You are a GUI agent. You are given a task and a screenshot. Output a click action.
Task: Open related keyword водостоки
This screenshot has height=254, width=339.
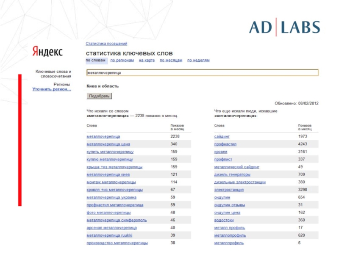[224, 220]
